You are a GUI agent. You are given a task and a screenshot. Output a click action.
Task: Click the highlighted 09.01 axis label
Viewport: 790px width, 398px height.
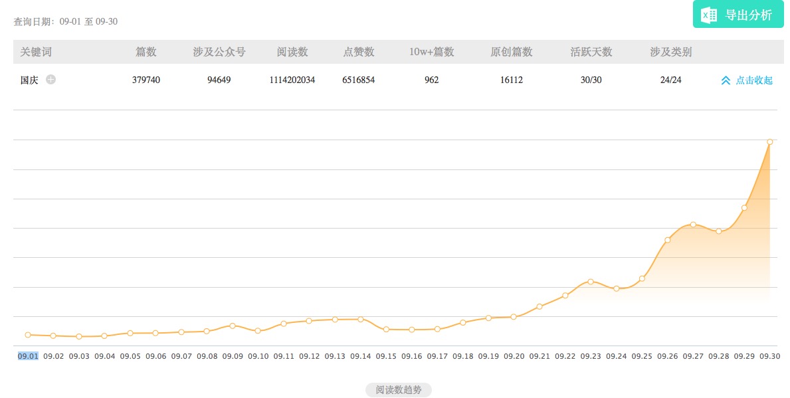(28, 356)
